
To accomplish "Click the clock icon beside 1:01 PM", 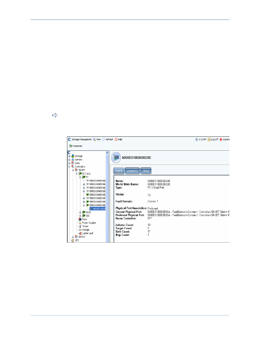I will (196, 139).
